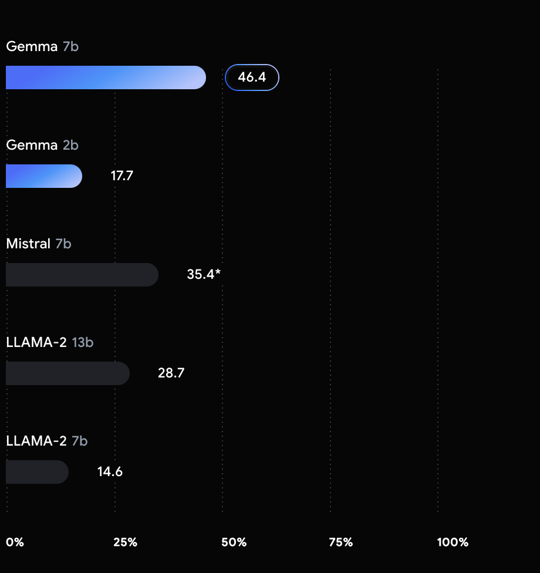Screen dimensions: 540x573
Task: Click the 0% axis label
Action: (x=15, y=542)
